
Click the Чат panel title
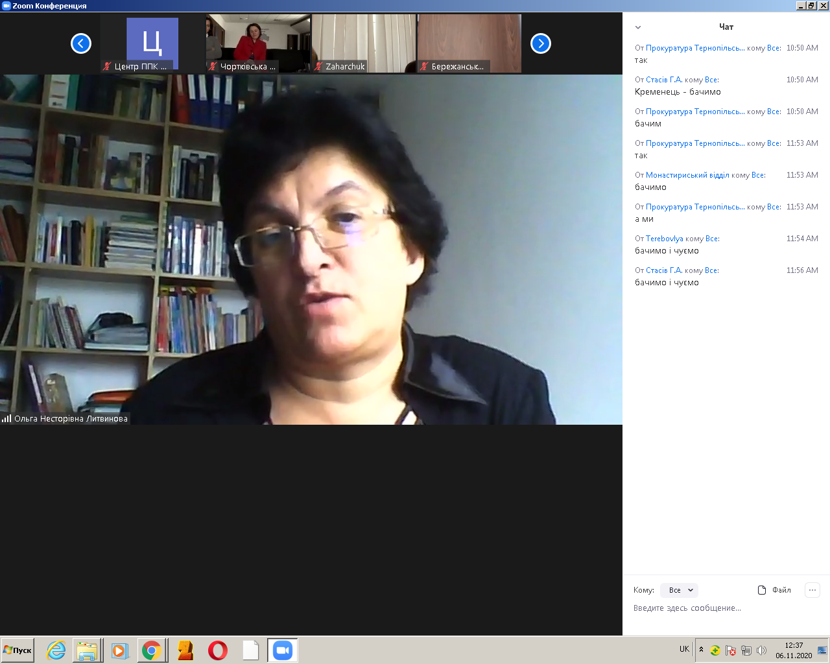pyautogui.click(x=726, y=27)
